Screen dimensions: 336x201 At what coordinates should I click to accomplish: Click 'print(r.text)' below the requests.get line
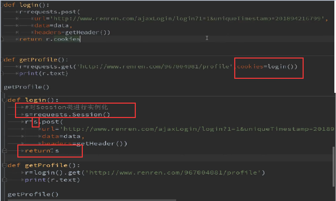(x=44, y=74)
